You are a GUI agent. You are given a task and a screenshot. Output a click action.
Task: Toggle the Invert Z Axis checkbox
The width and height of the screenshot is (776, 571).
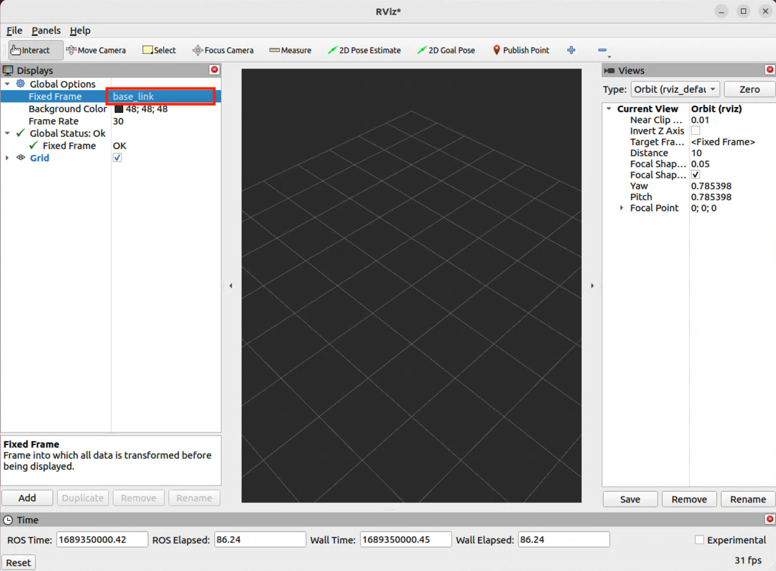coord(696,131)
